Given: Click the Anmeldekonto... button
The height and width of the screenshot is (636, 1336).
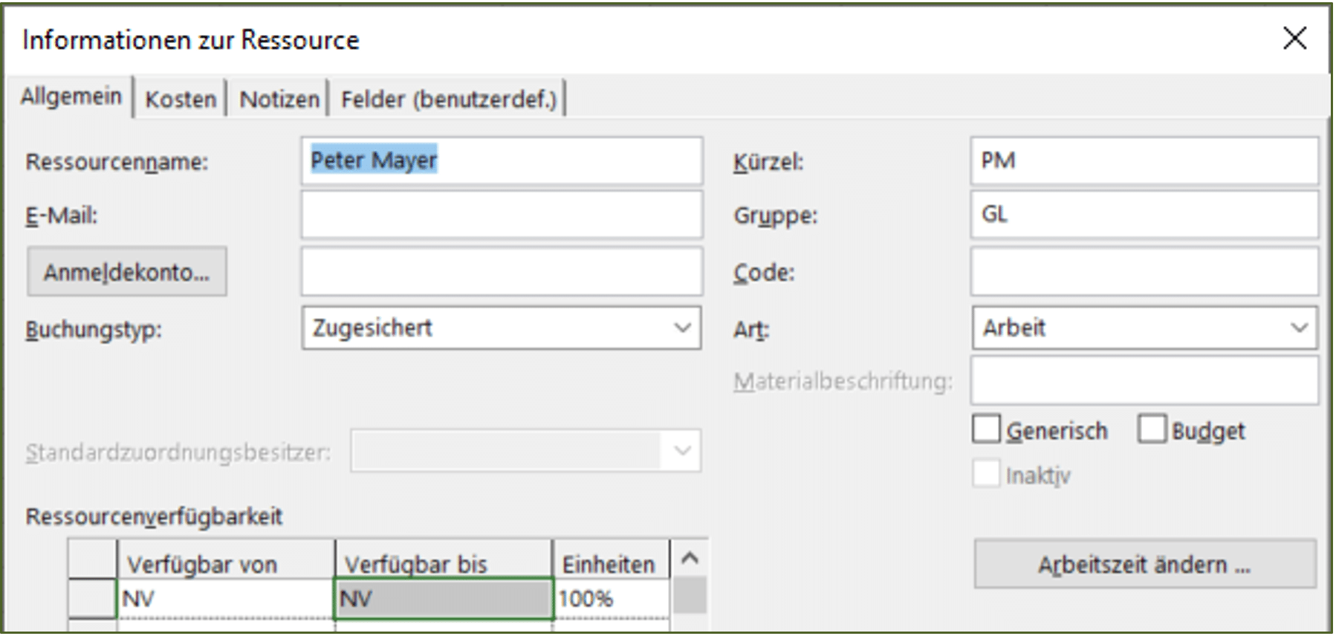Looking at the screenshot, I should click(x=127, y=272).
